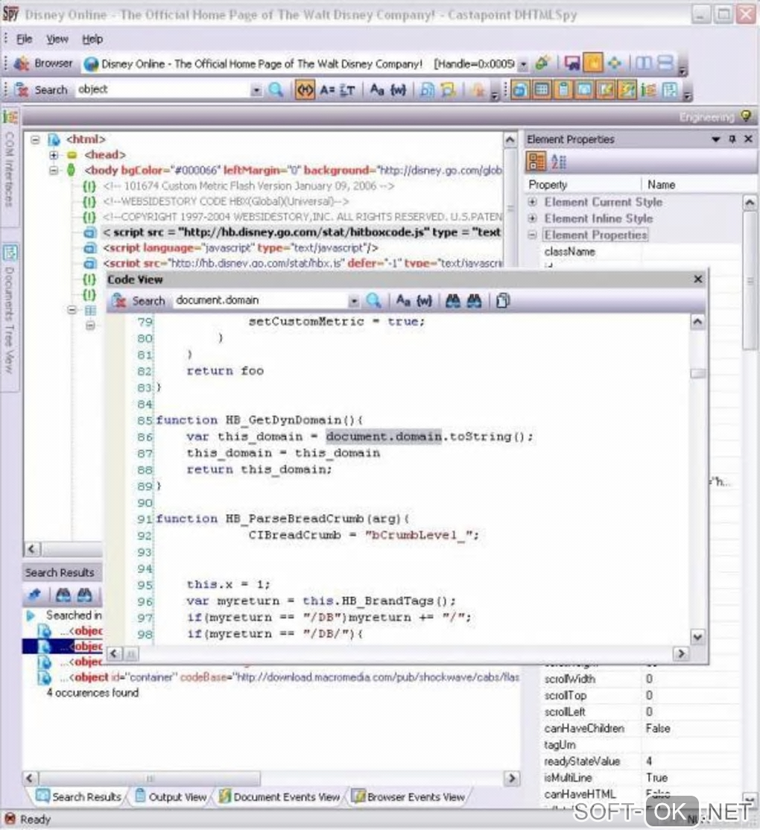Image resolution: width=760 pixels, height=830 pixels.
Task: Switch to the Output View tab
Action: [170, 796]
